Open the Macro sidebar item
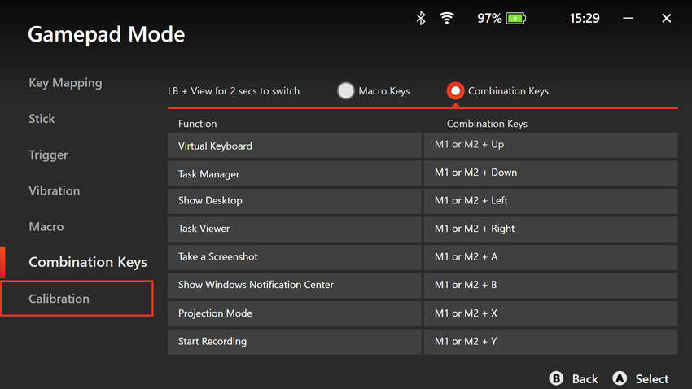692x389 pixels. tap(46, 227)
